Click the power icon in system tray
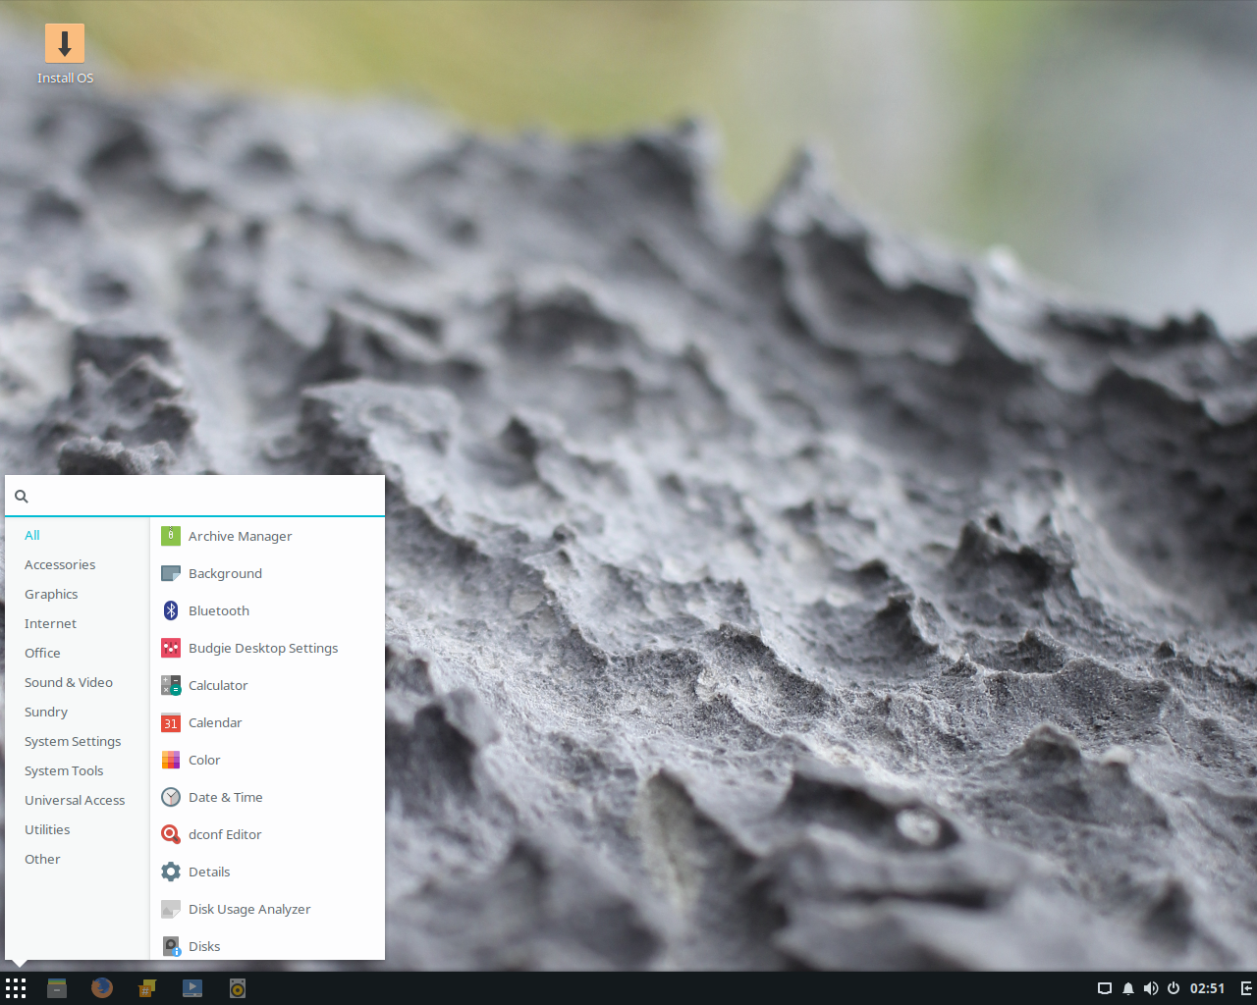This screenshot has width=1257, height=1005. coord(1174,988)
